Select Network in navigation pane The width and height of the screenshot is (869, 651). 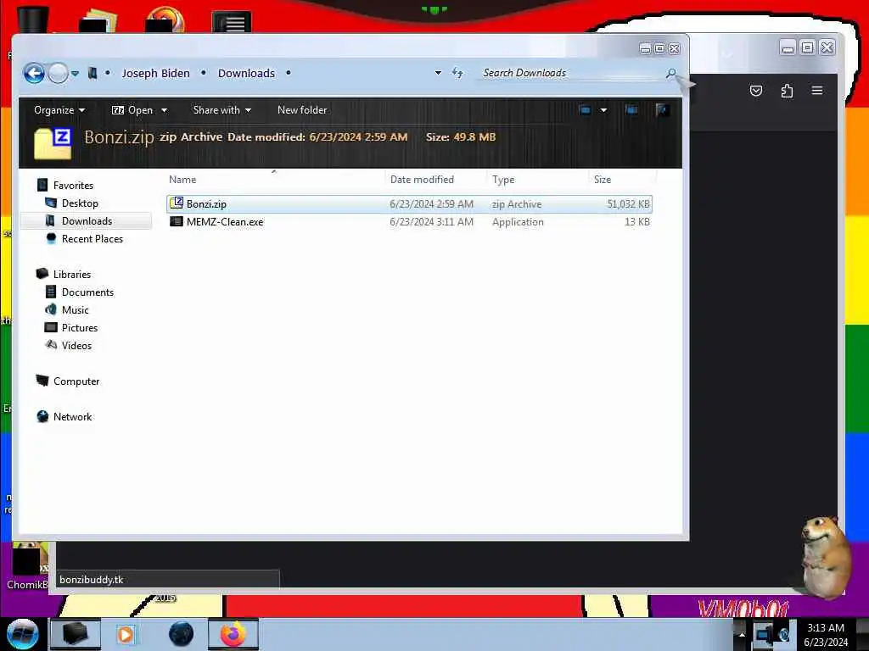[73, 416]
